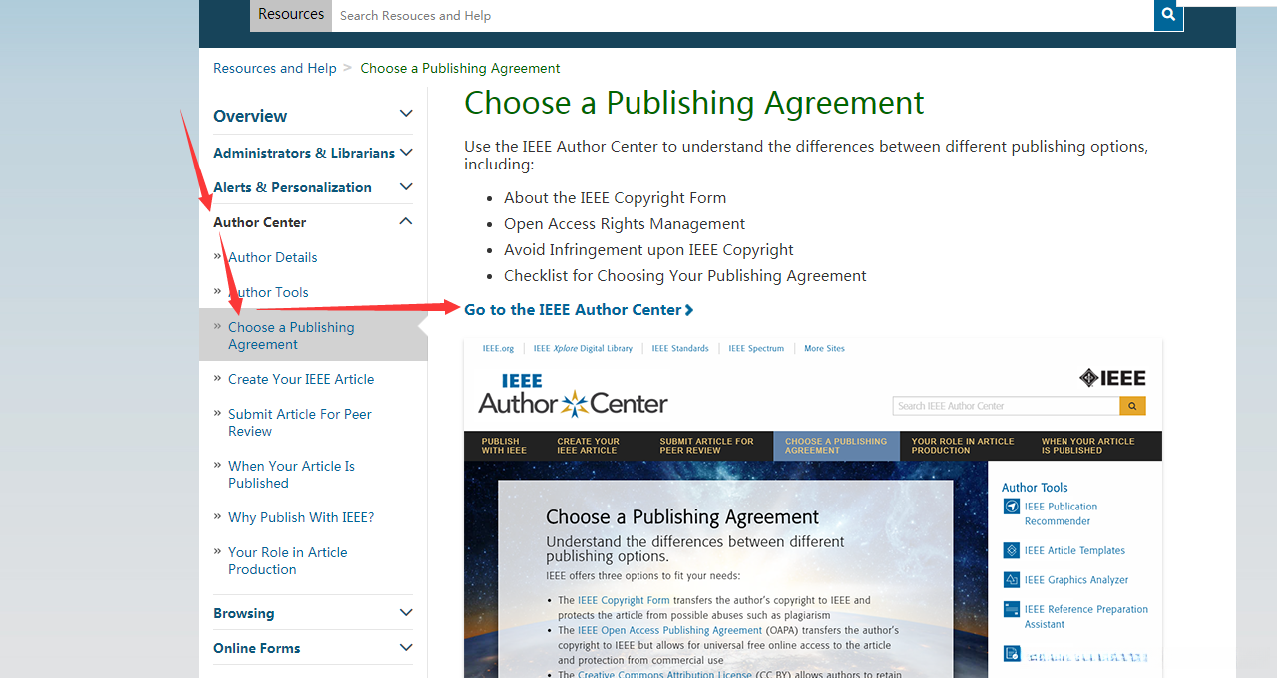
Task: Select Your Role in Article Production tab
Action: (963, 446)
